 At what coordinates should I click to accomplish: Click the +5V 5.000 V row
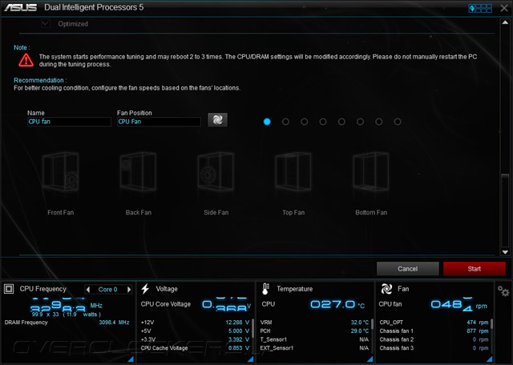(195, 331)
